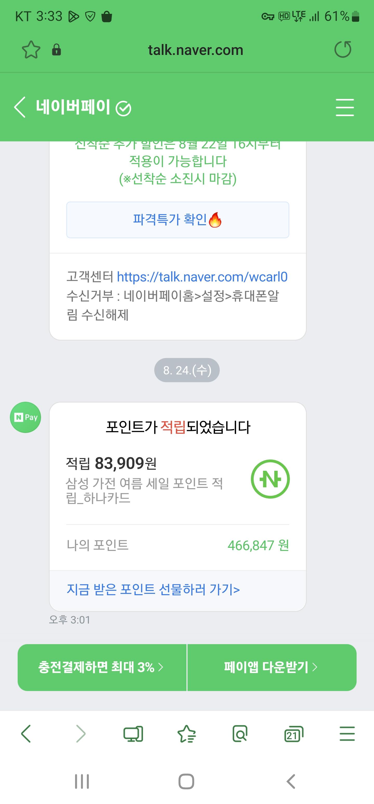Open the browser menu in the bottom toolbar

click(347, 733)
